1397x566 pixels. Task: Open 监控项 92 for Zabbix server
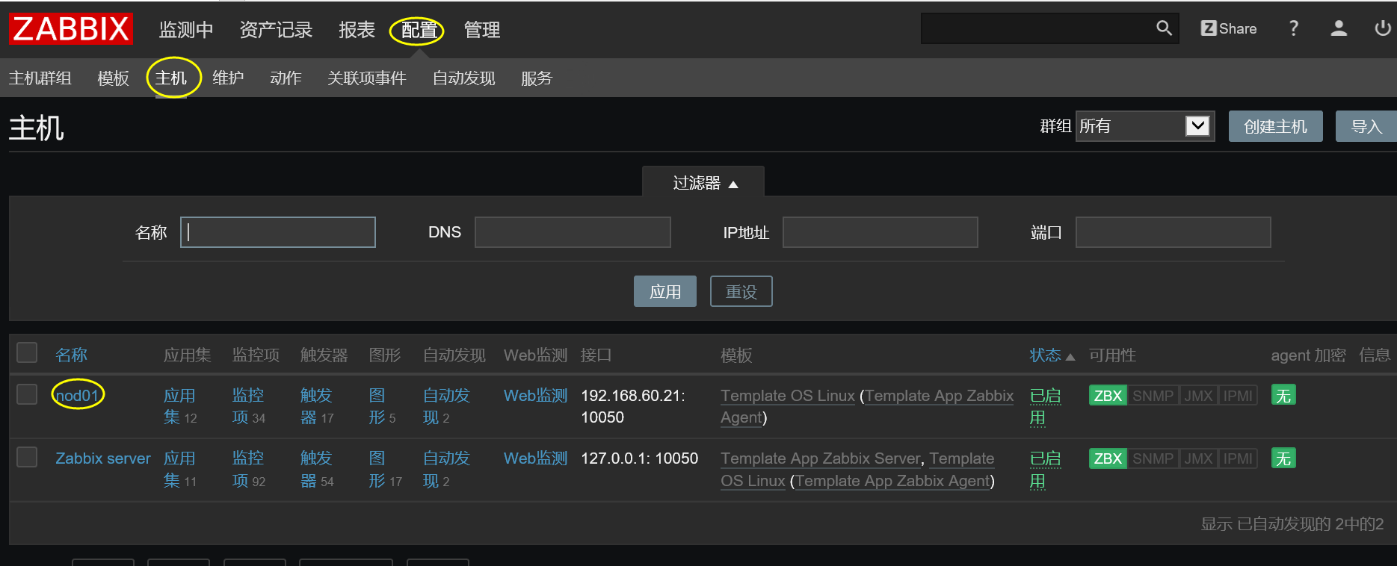249,470
